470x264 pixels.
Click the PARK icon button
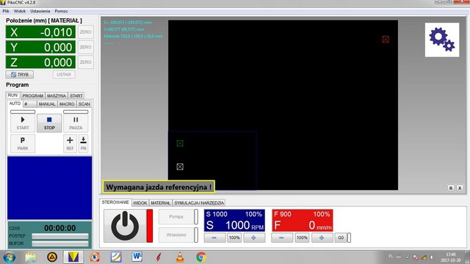23,144
